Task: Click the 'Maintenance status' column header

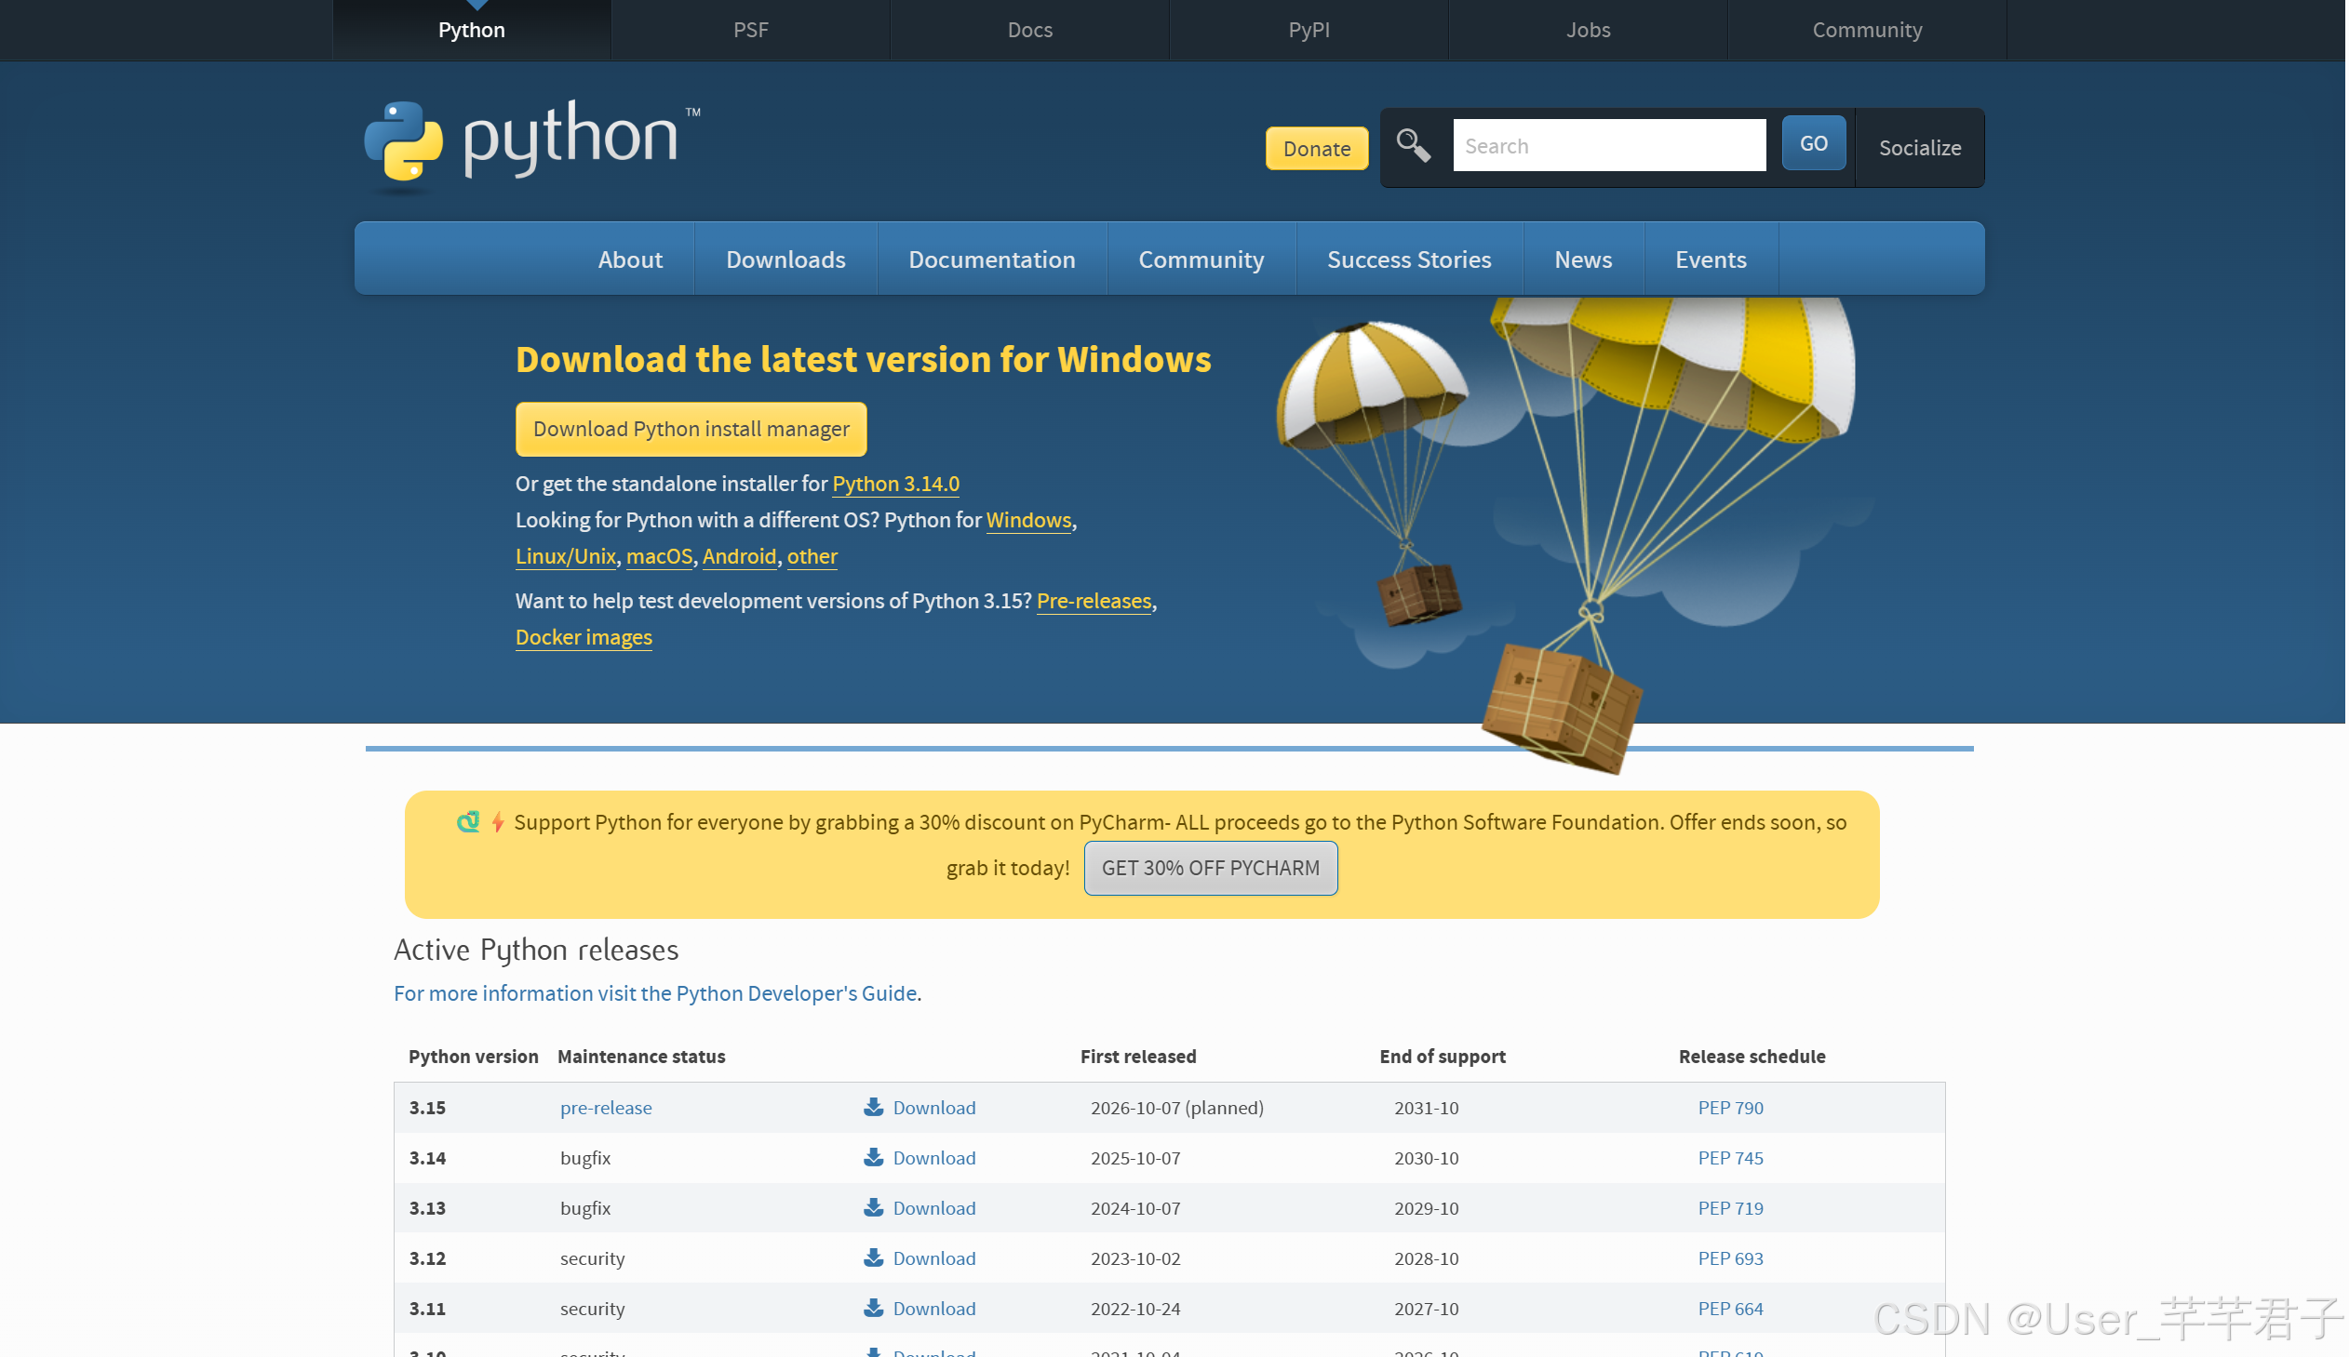Action: tap(641, 1058)
